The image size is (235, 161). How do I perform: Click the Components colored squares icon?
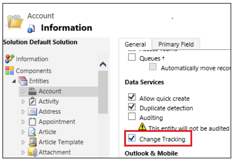click(x=9, y=71)
